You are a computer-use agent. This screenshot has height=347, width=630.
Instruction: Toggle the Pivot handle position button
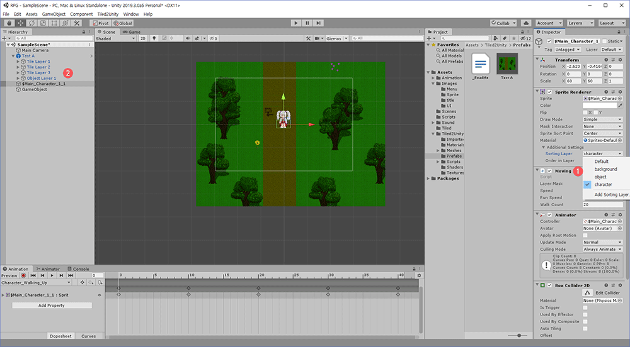[100, 23]
